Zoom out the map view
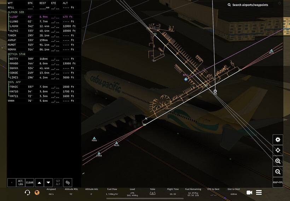This screenshot has height=201, width=290. [278, 172]
